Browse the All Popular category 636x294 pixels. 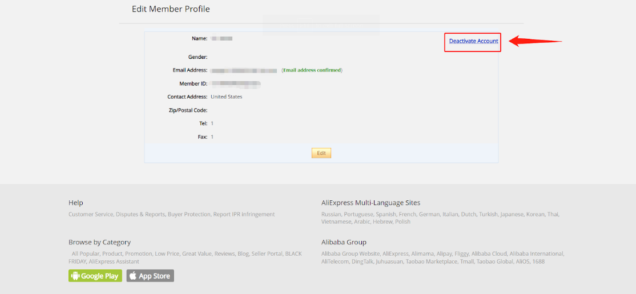pos(85,254)
